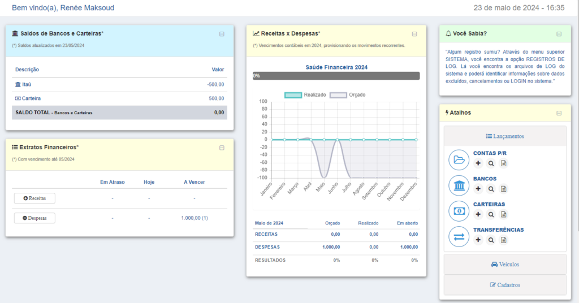579x303 pixels.
Task: Click the RESULTADOS row label
Action: click(x=270, y=260)
